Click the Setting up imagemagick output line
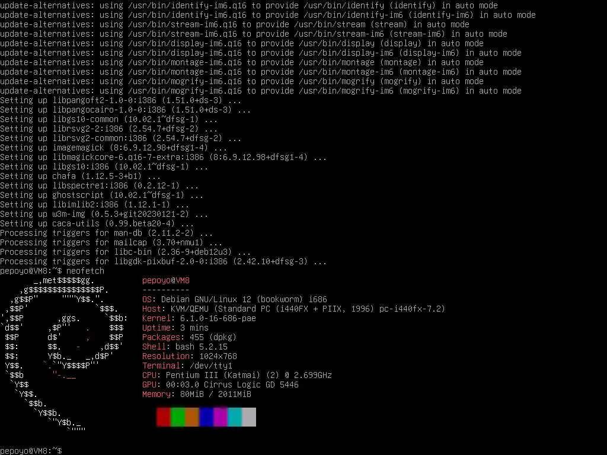 (113, 148)
